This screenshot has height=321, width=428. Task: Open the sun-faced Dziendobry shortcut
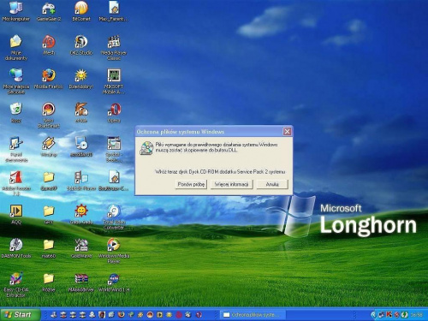pyautogui.click(x=81, y=79)
